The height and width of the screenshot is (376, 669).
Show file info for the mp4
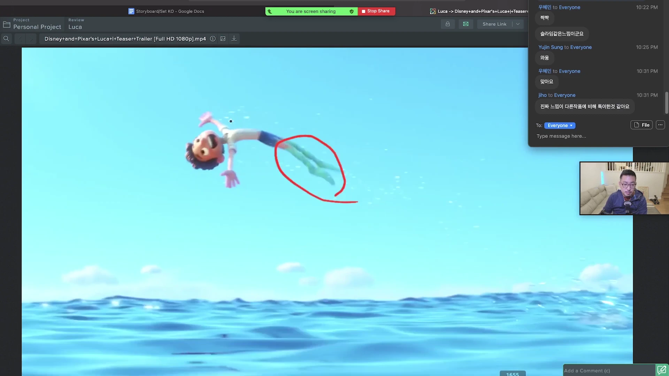213,39
